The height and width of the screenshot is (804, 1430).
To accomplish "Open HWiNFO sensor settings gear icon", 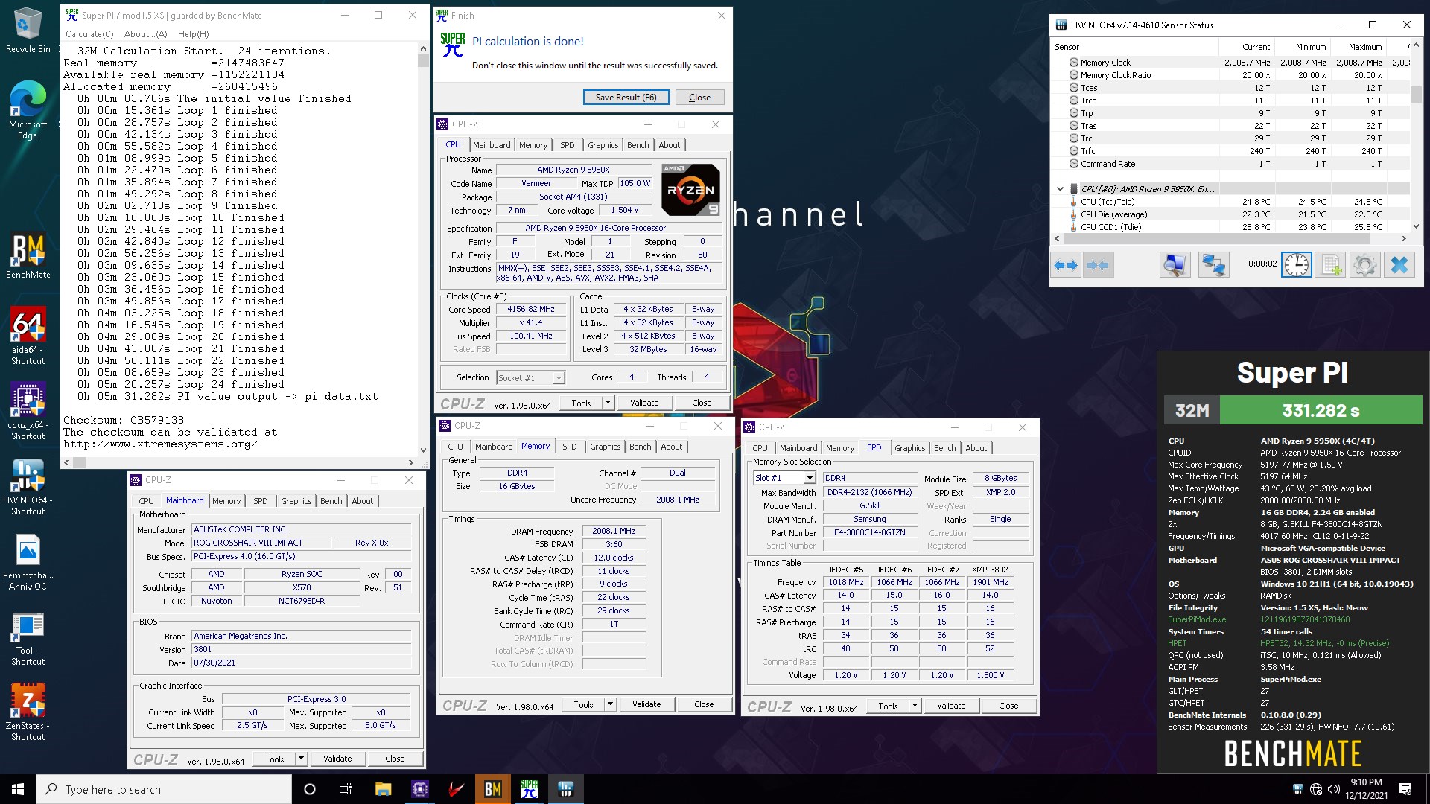I will (x=1365, y=265).
